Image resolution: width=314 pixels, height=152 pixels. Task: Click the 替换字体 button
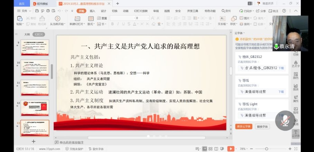262,127
